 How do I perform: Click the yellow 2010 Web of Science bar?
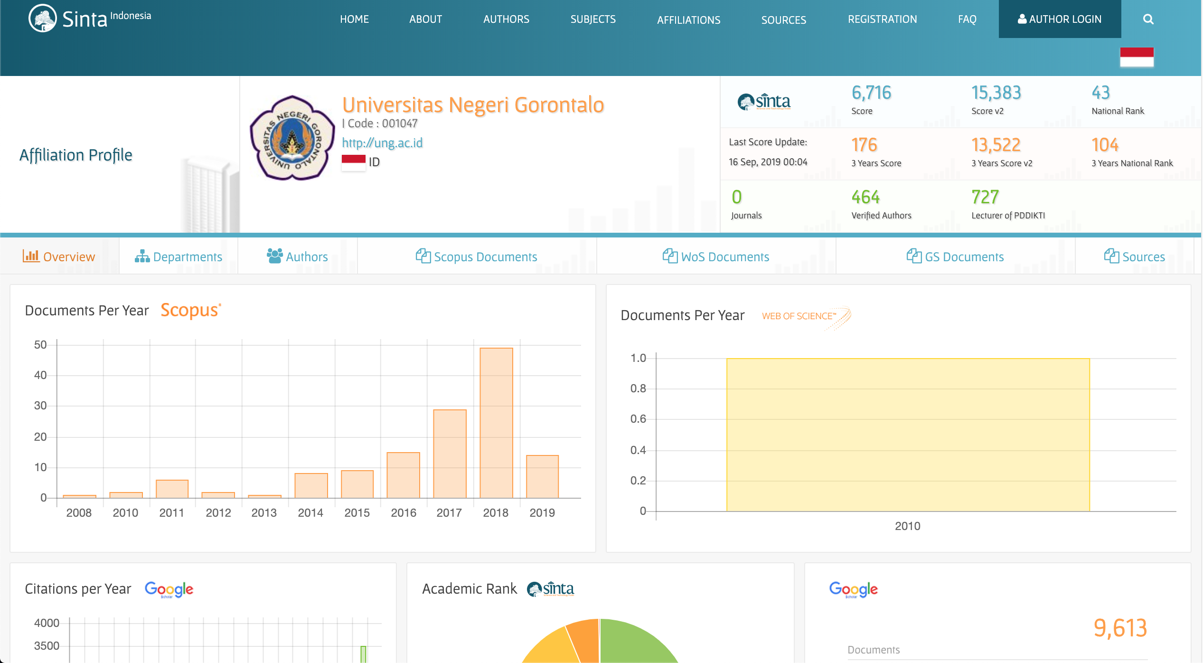(x=908, y=435)
